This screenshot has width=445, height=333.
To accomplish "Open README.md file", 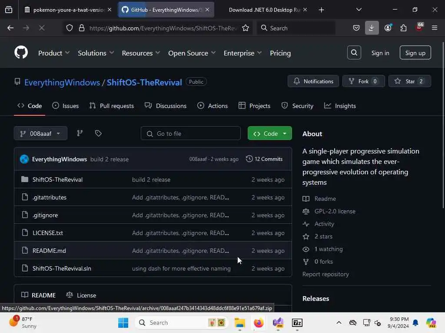I will (x=49, y=251).
